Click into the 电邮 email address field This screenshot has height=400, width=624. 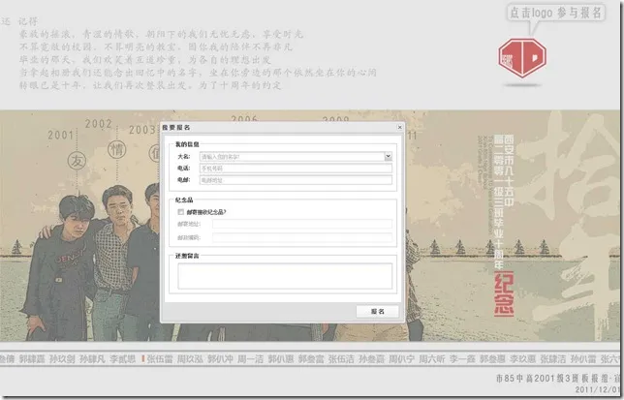[296, 180]
